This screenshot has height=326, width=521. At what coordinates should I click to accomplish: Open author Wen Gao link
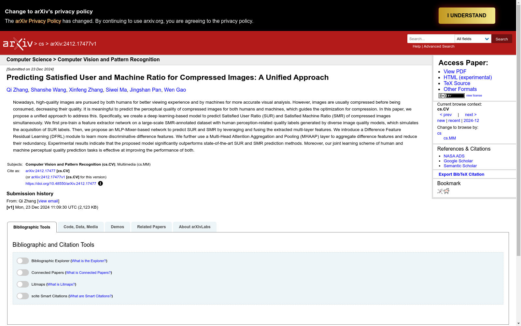(x=175, y=90)
